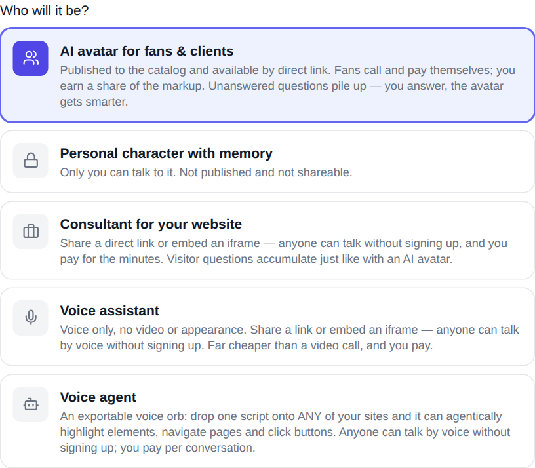The height and width of the screenshot is (468, 535).
Task: Click the 'Voice assistant' heading text
Action: click(109, 311)
